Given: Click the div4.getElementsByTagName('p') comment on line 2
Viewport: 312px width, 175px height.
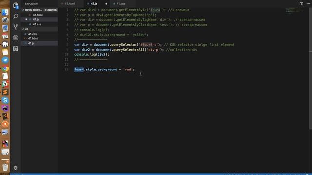Looking at the screenshot, I should pos(115,15).
